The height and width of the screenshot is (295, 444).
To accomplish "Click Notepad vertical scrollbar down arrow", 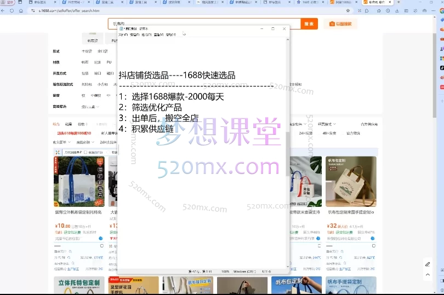I will 288,266.
